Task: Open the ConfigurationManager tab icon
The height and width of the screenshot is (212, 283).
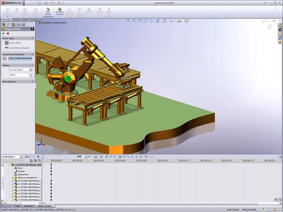Action: point(13,24)
